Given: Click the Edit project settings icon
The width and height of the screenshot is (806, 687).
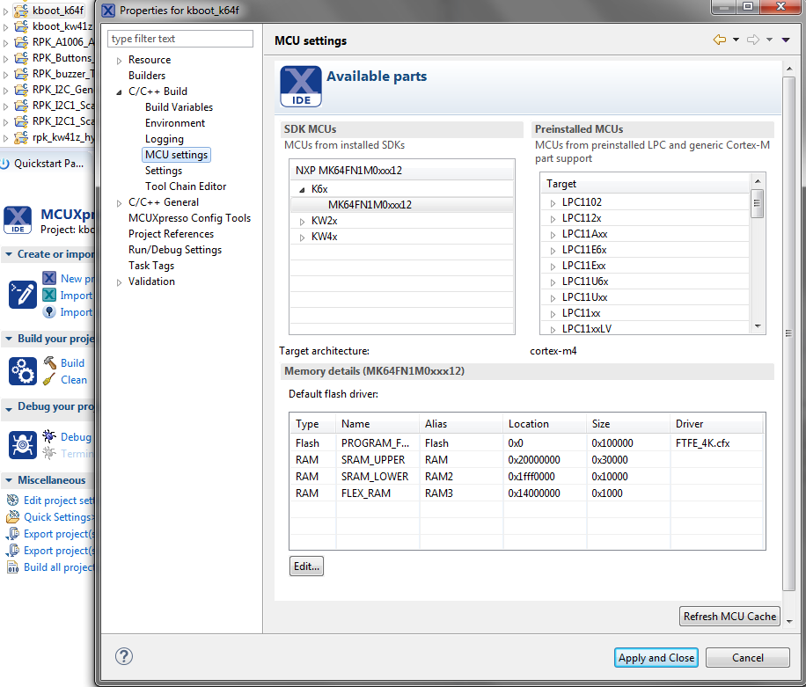Looking at the screenshot, I should point(12,500).
